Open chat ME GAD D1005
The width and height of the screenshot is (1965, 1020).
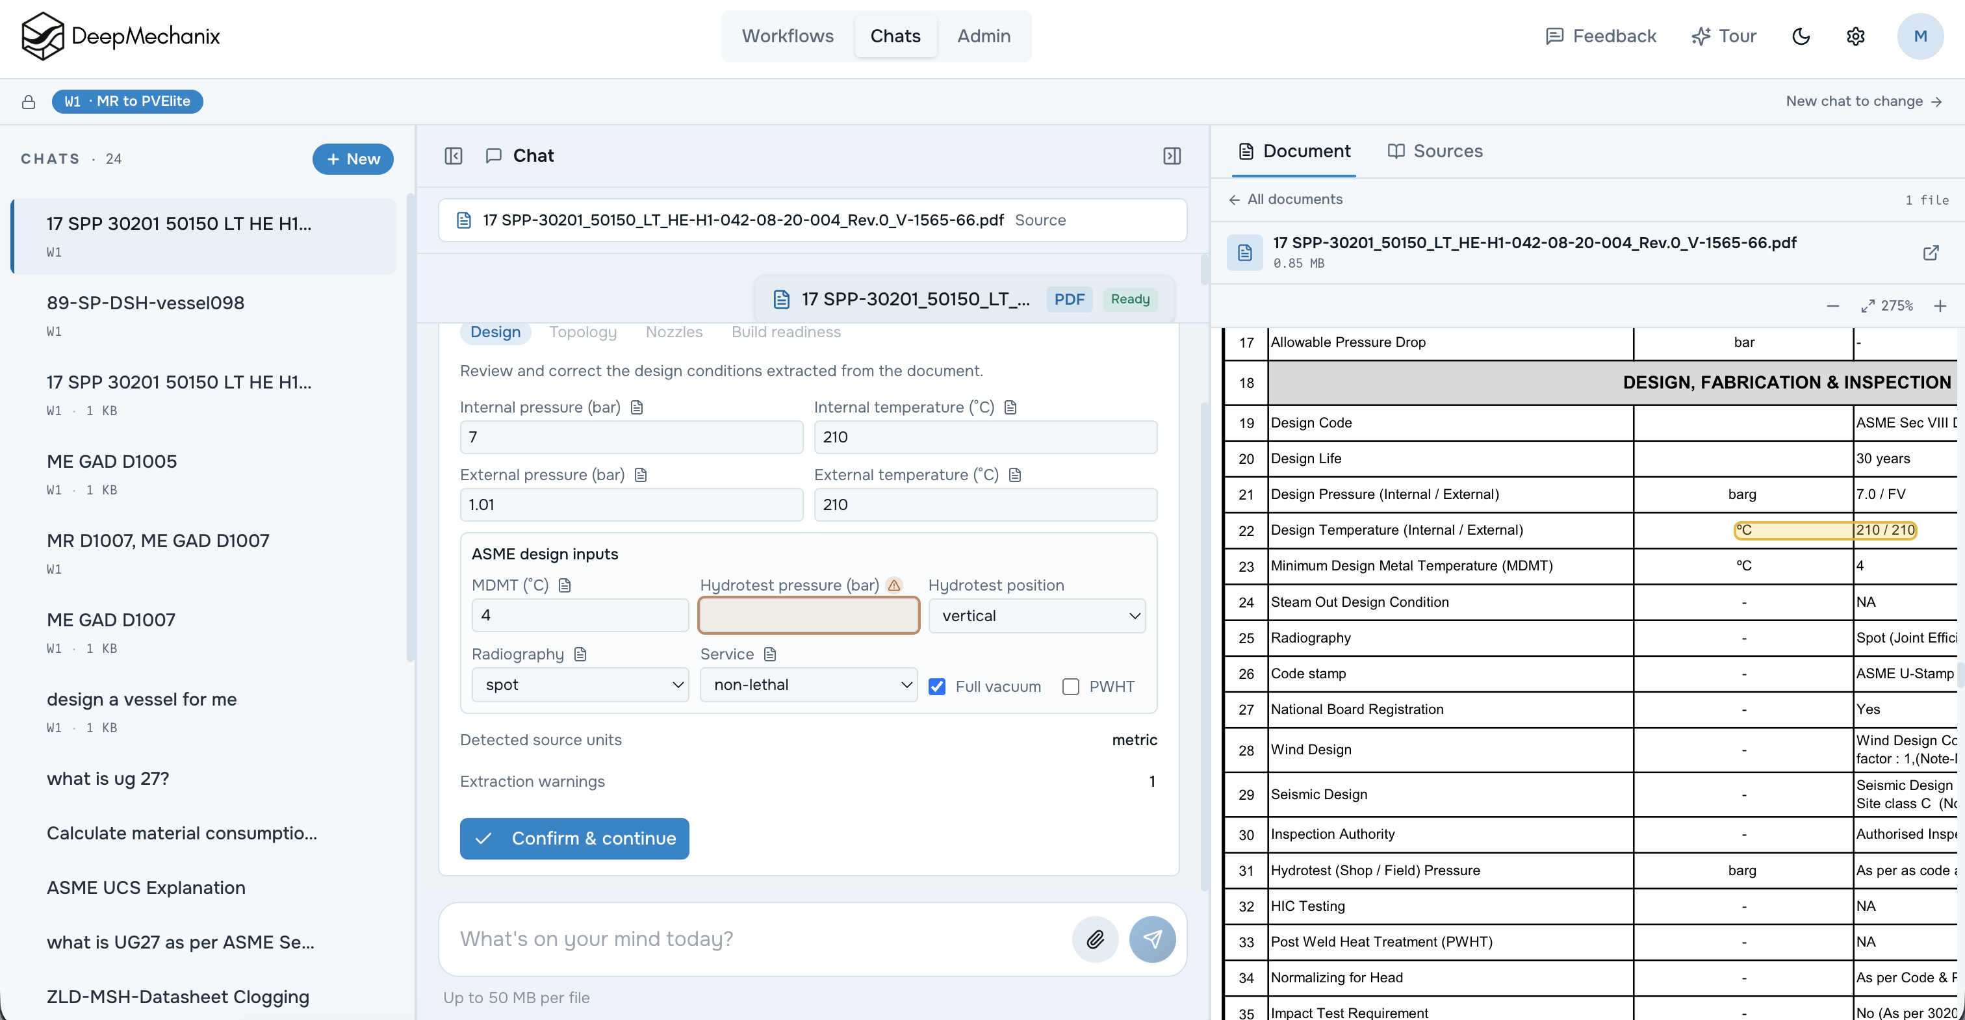coord(203,474)
